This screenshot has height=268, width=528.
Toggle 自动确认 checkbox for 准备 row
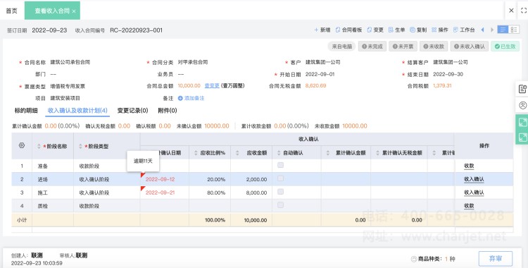point(280,165)
